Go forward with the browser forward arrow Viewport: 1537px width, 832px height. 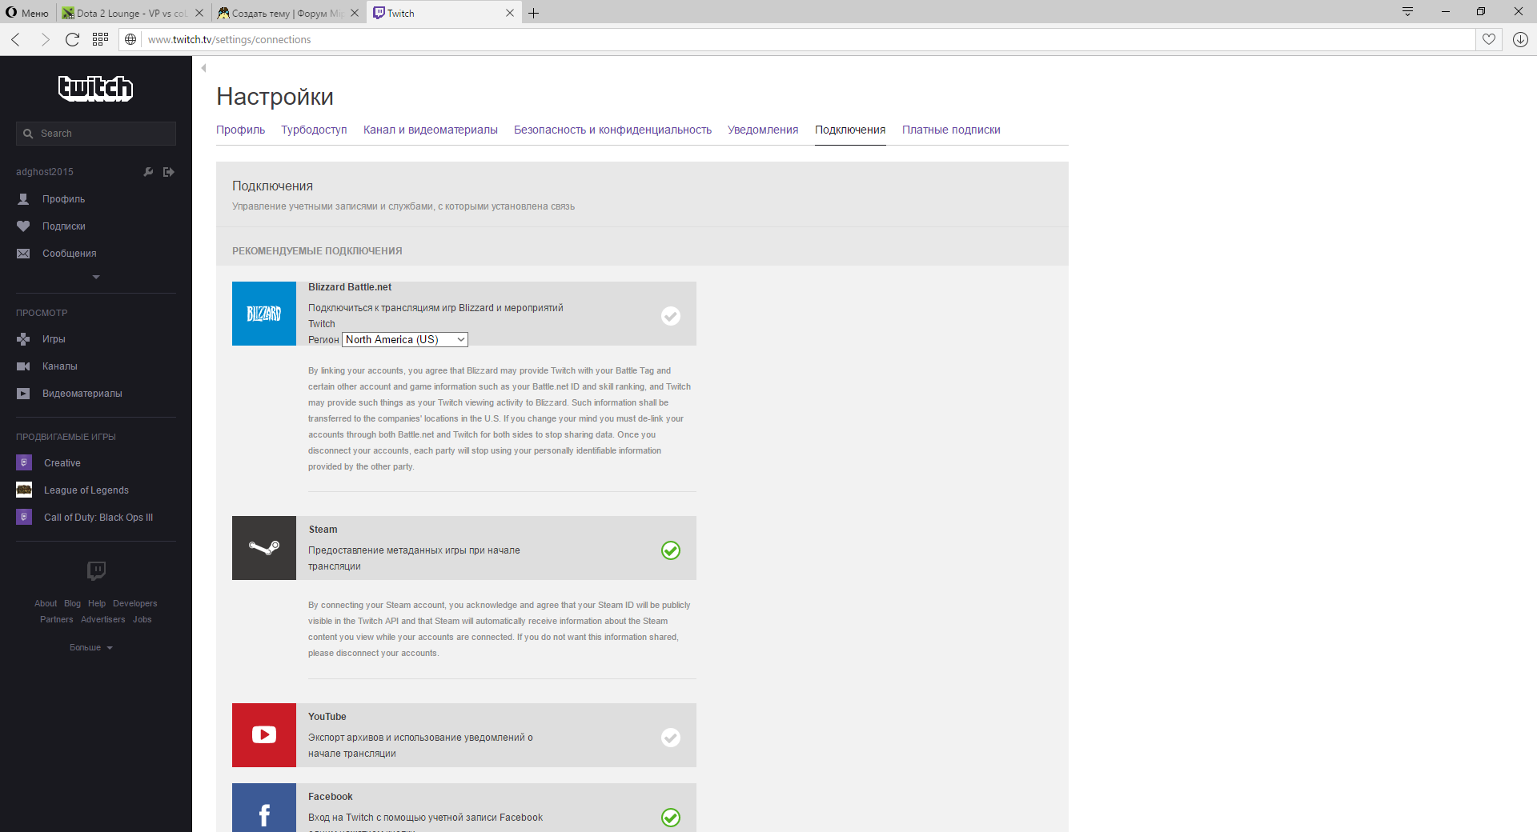pyautogui.click(x=45, y=39)
